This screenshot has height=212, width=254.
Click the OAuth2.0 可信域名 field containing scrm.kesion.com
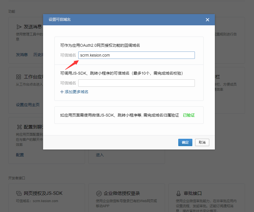pyautogui.click(x=136, y=55)
